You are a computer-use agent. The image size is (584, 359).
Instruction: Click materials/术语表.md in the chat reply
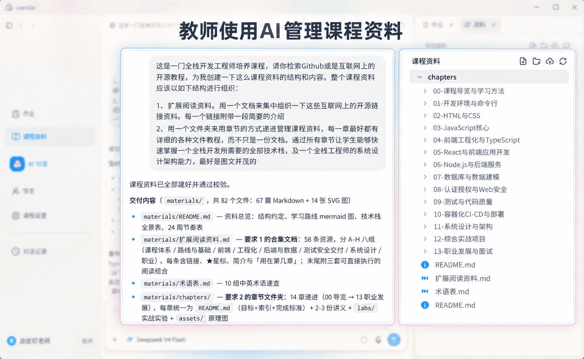tap(177, 283)
